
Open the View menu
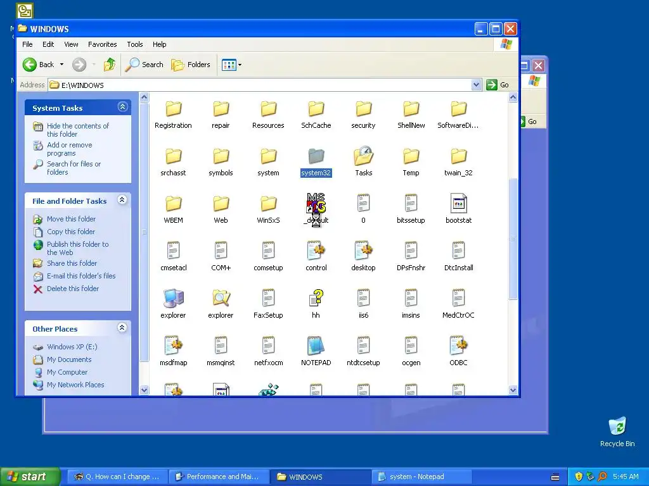pos(71,44)
